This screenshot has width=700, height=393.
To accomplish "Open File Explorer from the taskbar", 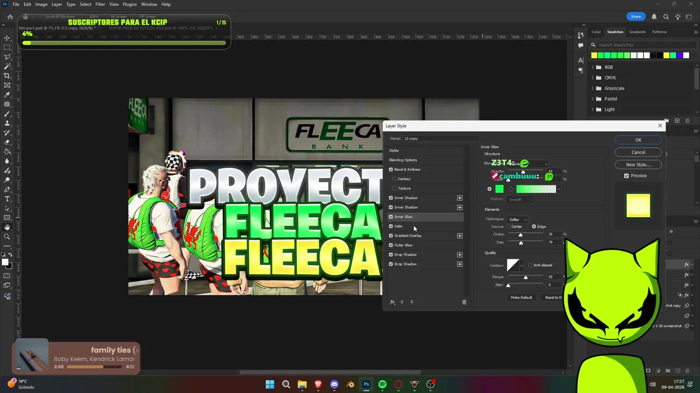I will (302, 384).
